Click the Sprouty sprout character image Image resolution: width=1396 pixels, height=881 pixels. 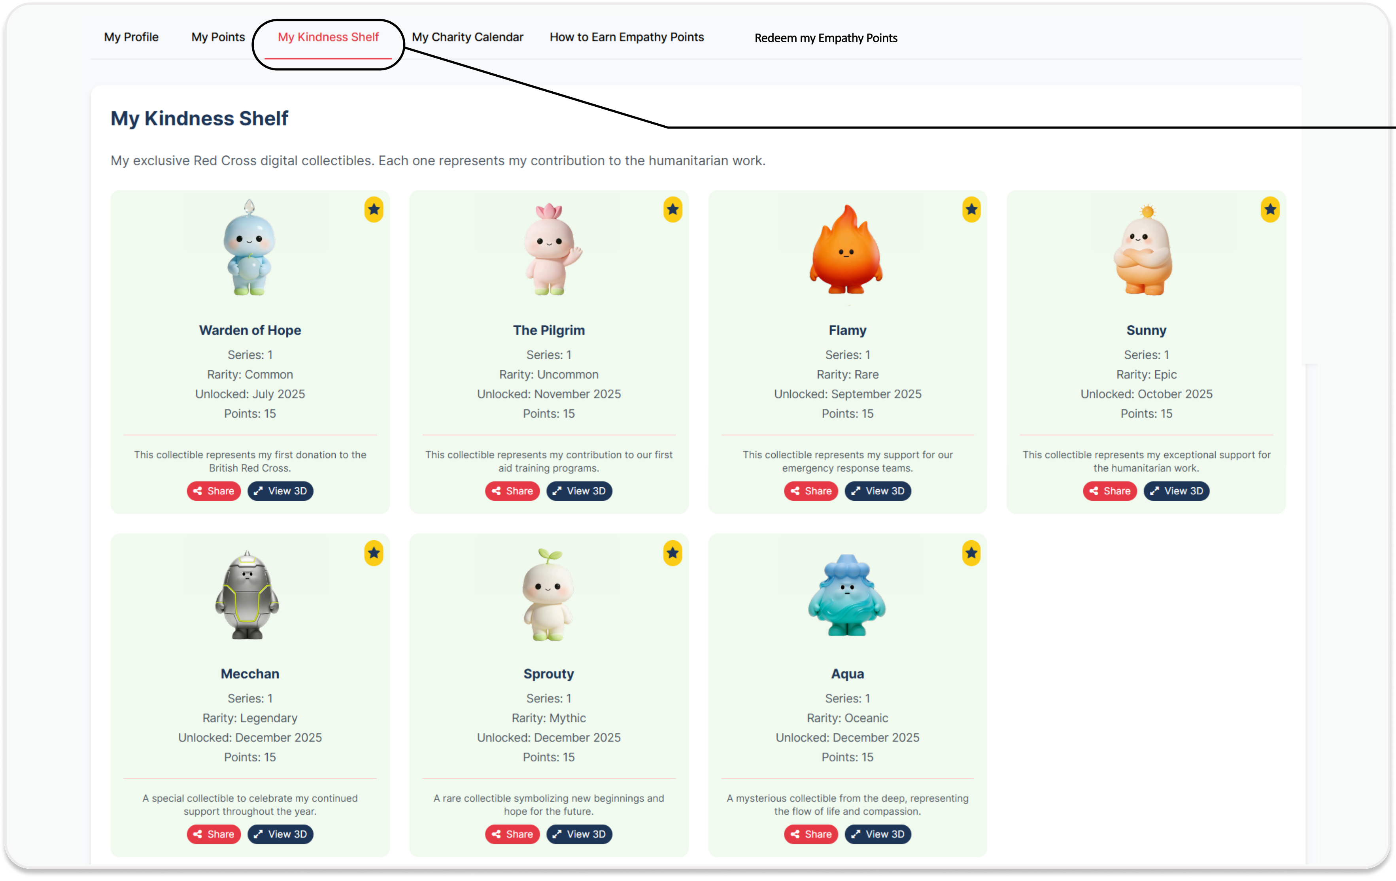[548, 594]
